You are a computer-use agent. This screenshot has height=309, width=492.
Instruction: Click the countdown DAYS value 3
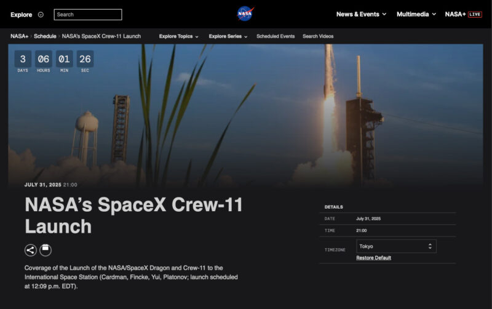[23, 58]
